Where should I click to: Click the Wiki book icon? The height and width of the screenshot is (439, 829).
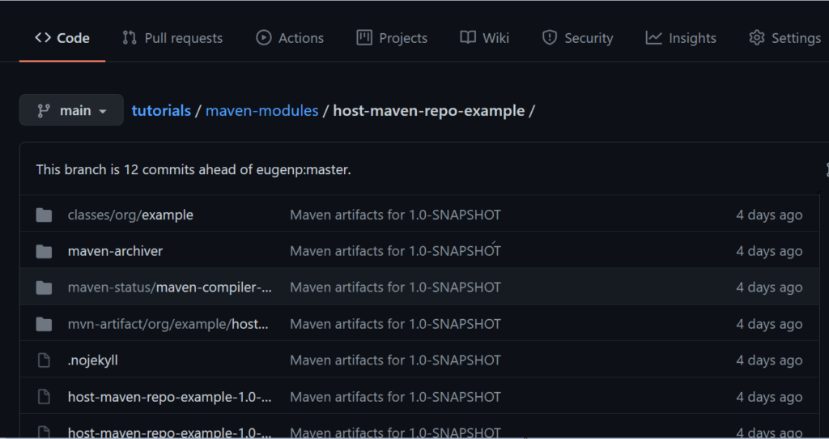(x=468, y=37)
